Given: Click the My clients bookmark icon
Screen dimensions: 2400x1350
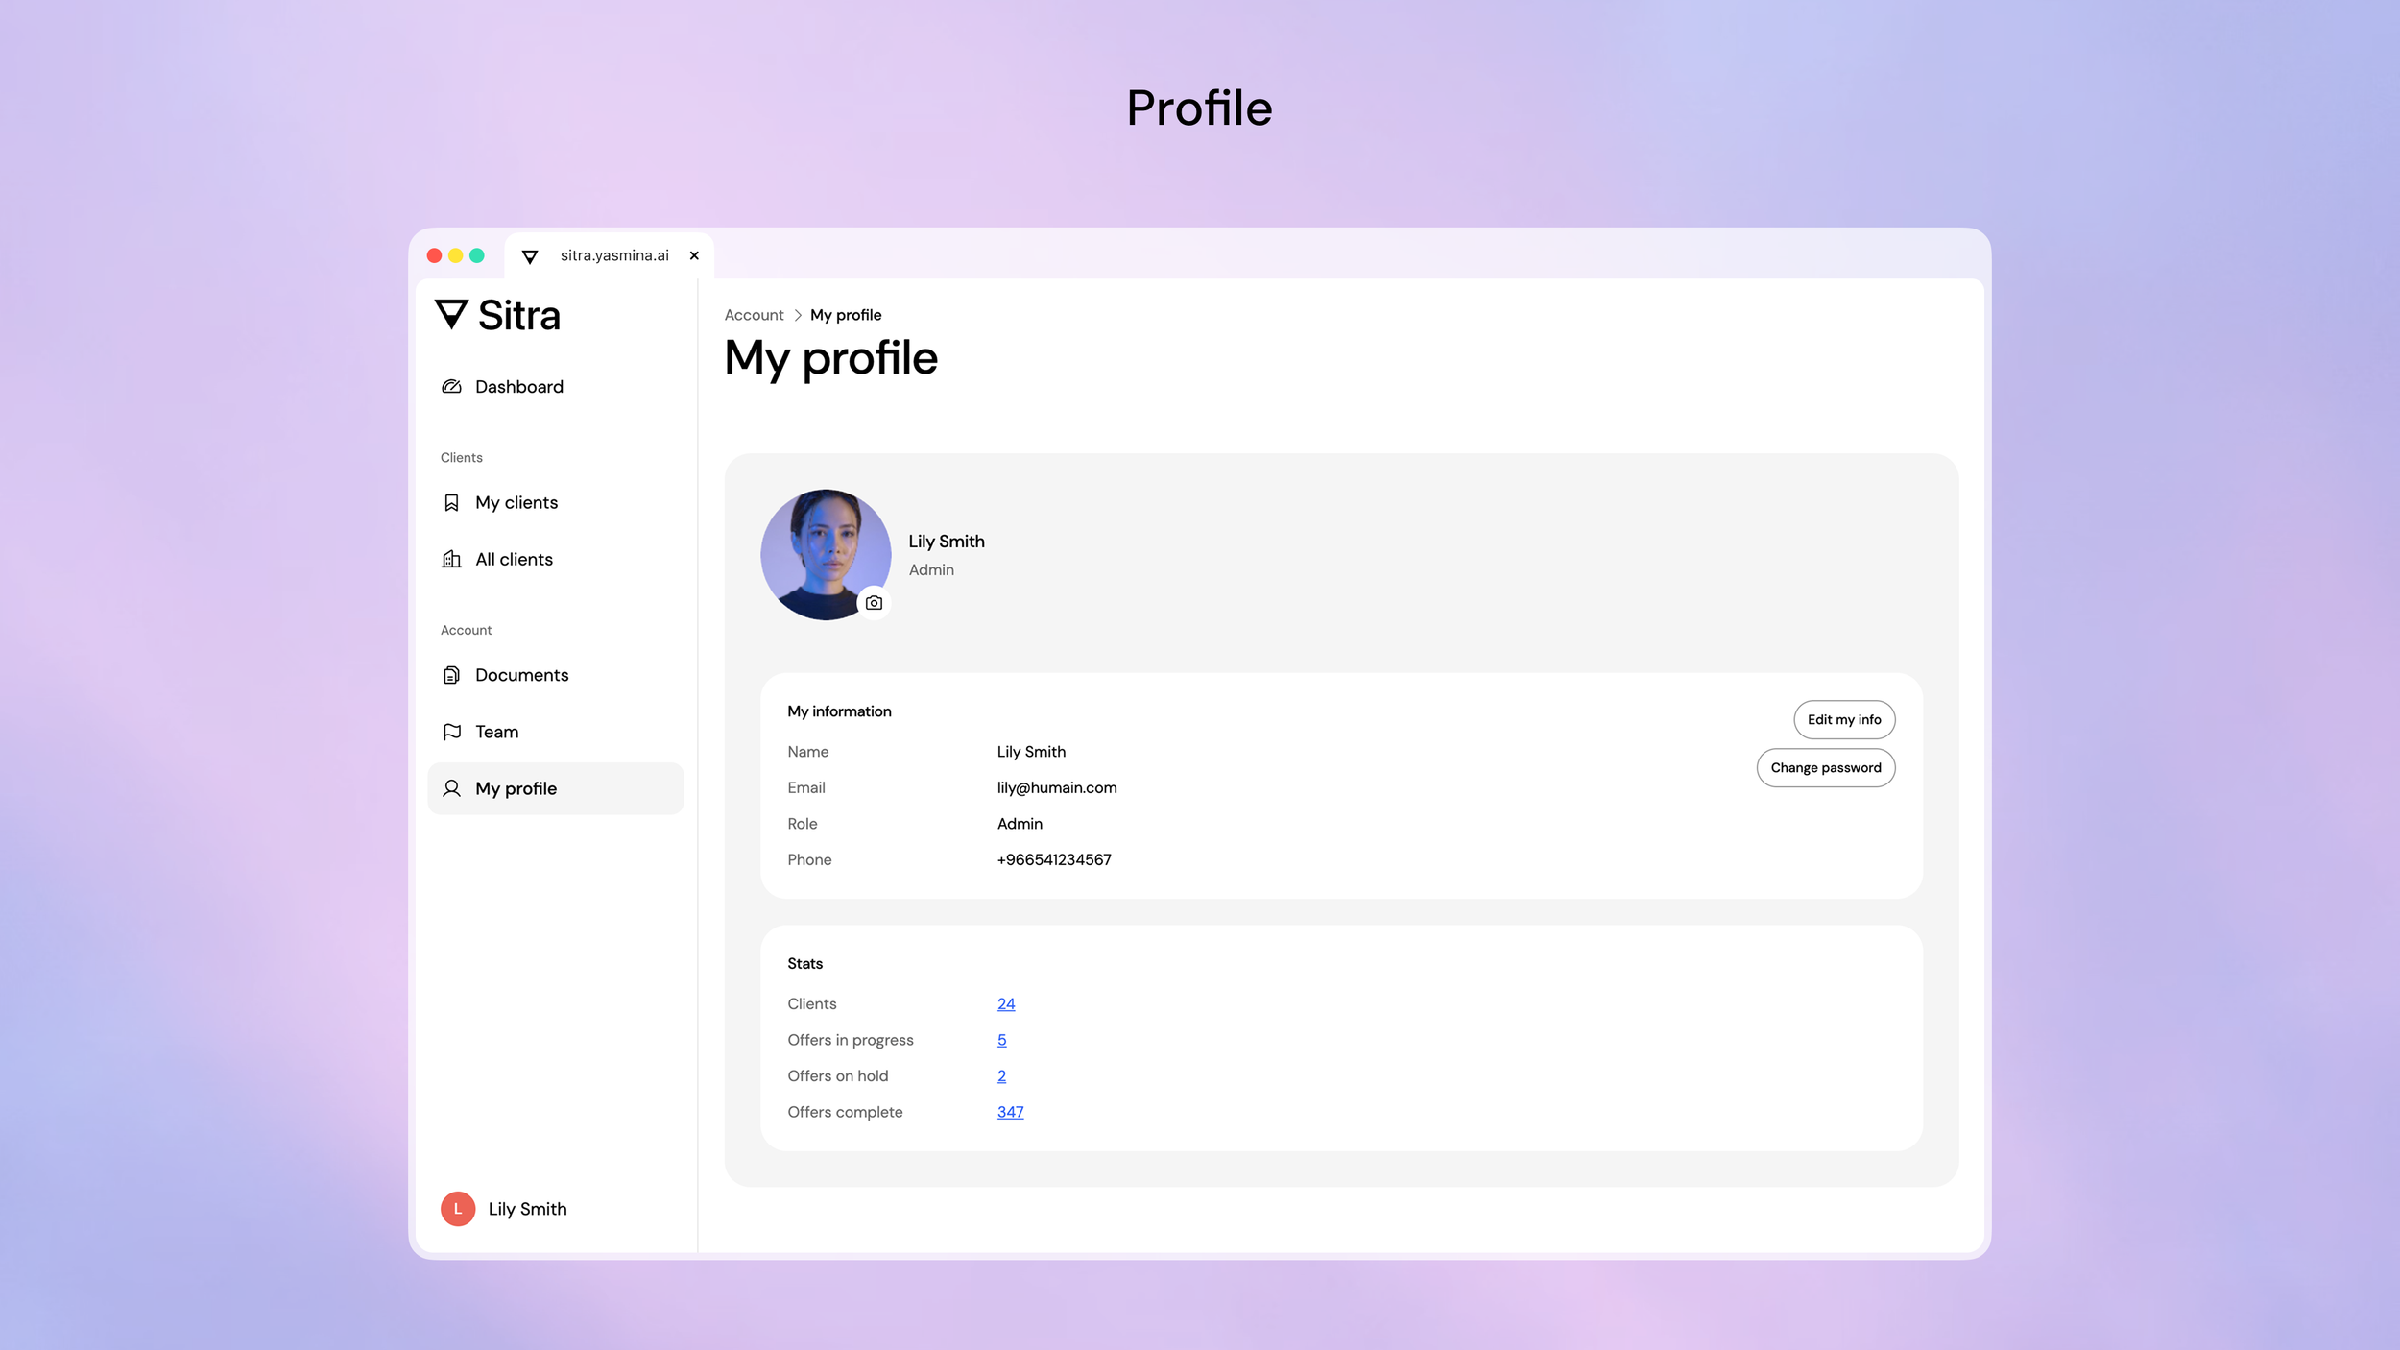Looking at the screenshot, I should [451, 503].
